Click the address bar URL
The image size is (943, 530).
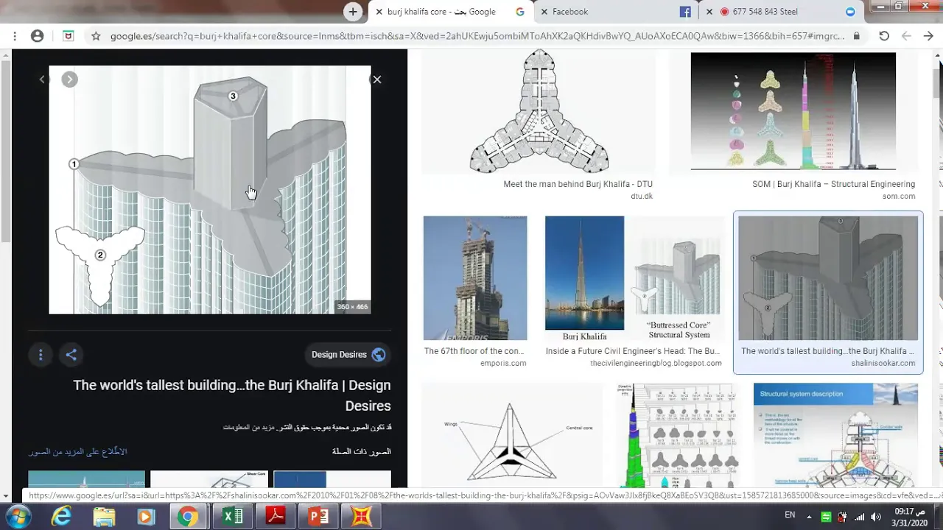477,35
